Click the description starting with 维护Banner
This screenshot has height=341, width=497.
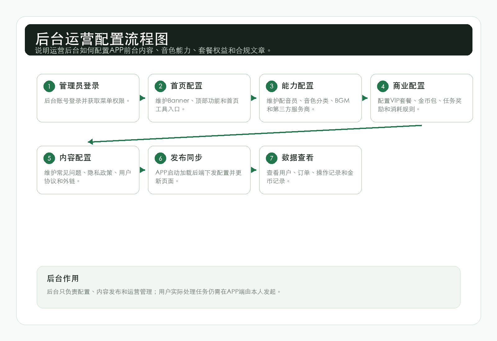(x=197, y=105)
